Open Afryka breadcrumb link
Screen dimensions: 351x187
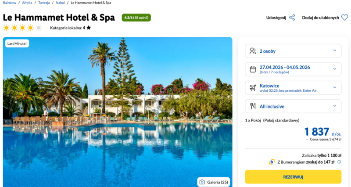coord(27,3)
